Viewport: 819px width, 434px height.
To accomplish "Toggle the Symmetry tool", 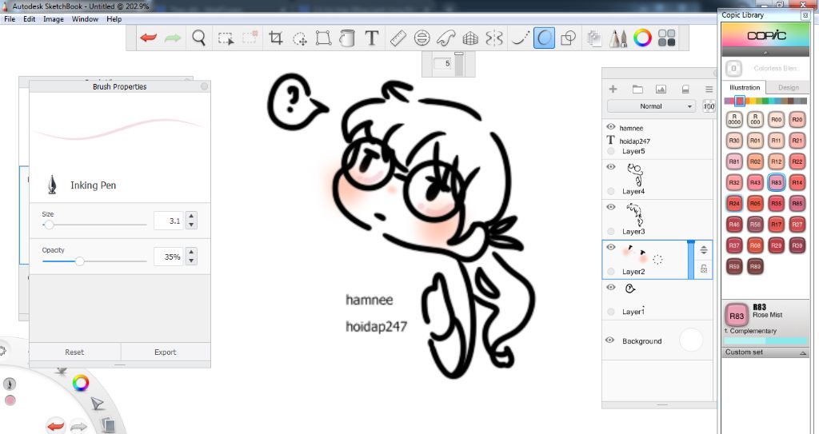I will [x=494, y=38].
